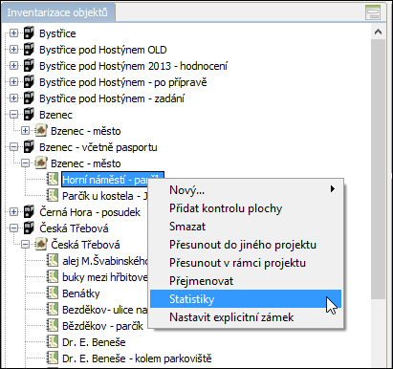Select Přesunout do jiného projektu
393x369 pixels.
coord(246,245)
